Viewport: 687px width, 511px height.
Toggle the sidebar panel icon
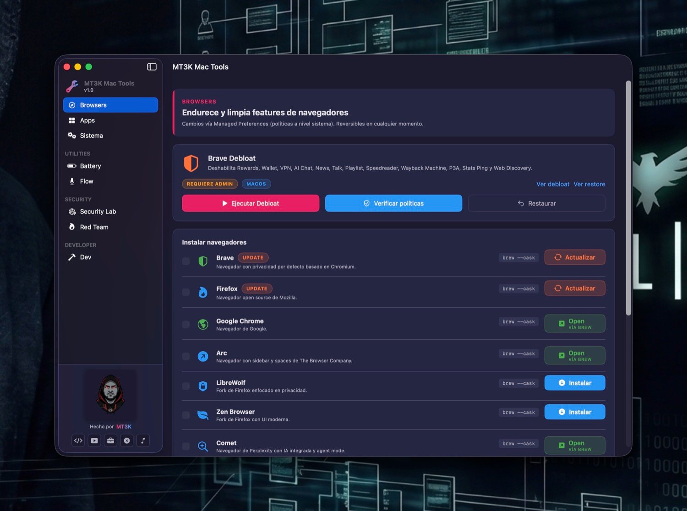click(x=152, y=67)
